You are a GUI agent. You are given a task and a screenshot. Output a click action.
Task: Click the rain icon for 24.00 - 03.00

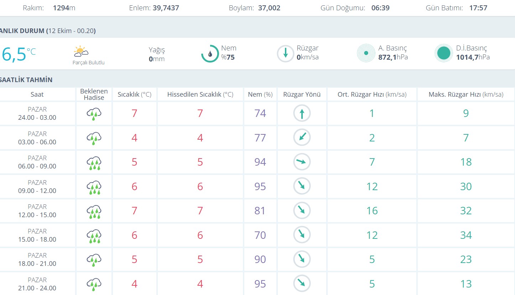pos(94,114)
